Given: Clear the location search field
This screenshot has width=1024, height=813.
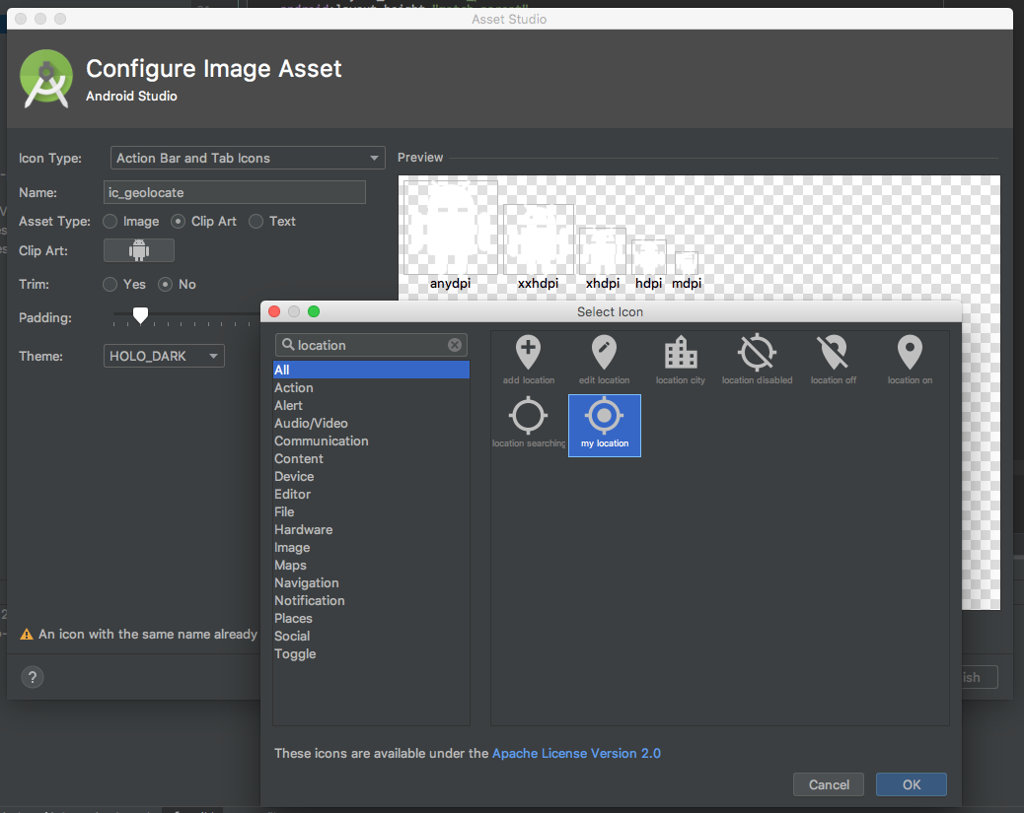Looking at the screenshot, I should (x=455, y=345).
